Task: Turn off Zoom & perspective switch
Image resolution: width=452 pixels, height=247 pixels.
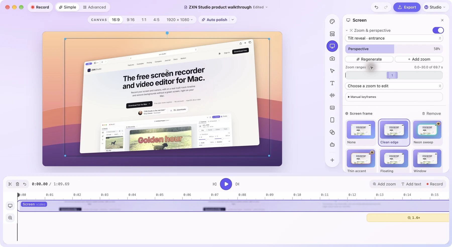Action: point(438,30)
